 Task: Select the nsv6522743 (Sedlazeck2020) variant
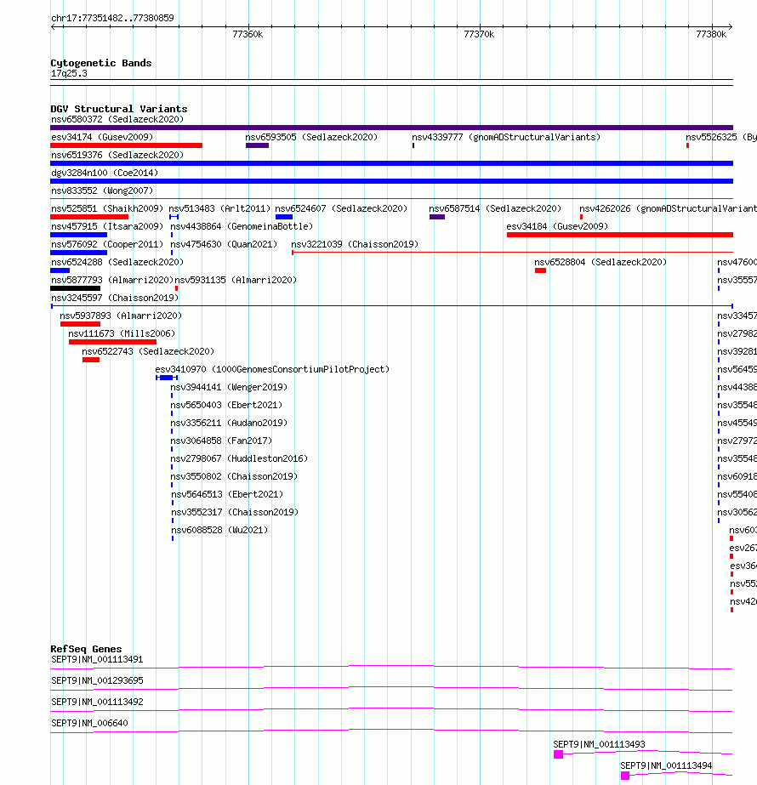pyautogui.click(x=148, y=352)
